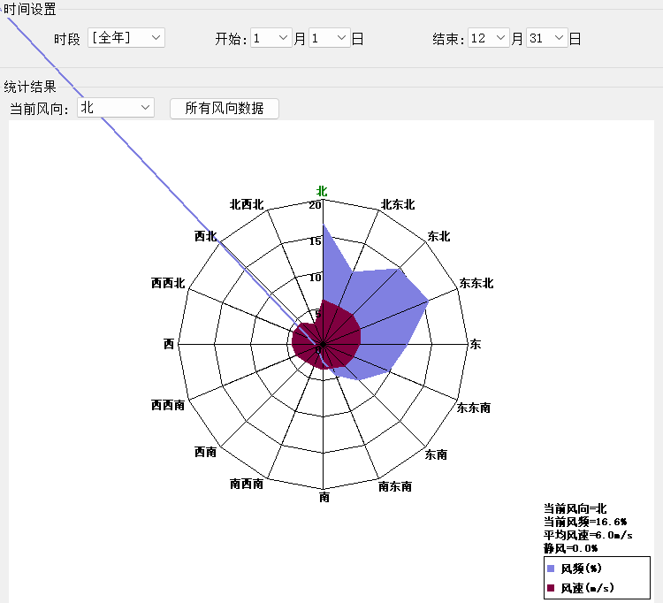Expand the start day dropdown
The image size is (663, 603).
[329, 38]
